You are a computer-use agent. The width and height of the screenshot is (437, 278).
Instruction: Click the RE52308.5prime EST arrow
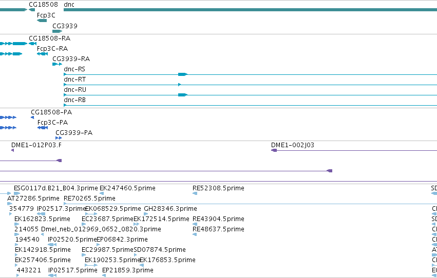pos(195,193)
